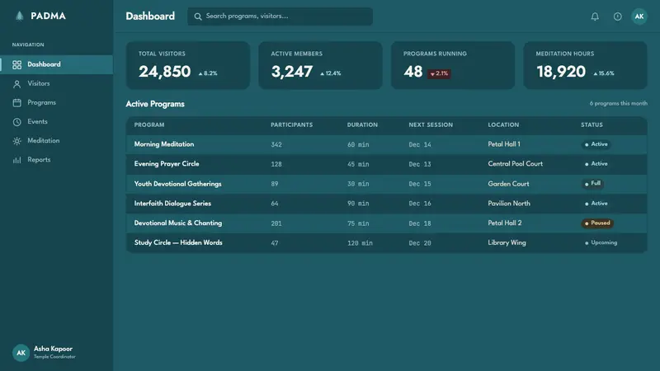This screenshot has width=660, height=371.
Task: Open Visitors in navigation
Action: click(x=56, y=84)
